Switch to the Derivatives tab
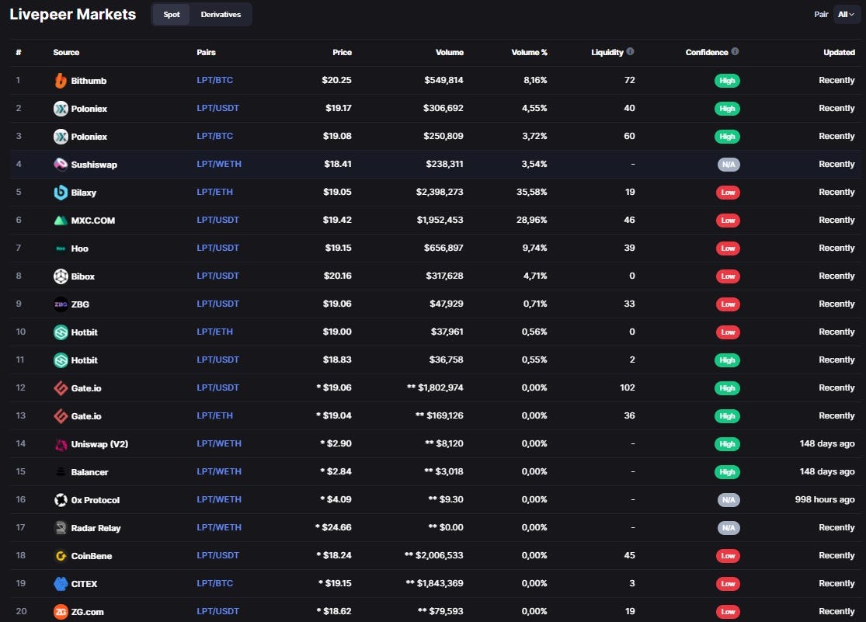 coord(221,14)
